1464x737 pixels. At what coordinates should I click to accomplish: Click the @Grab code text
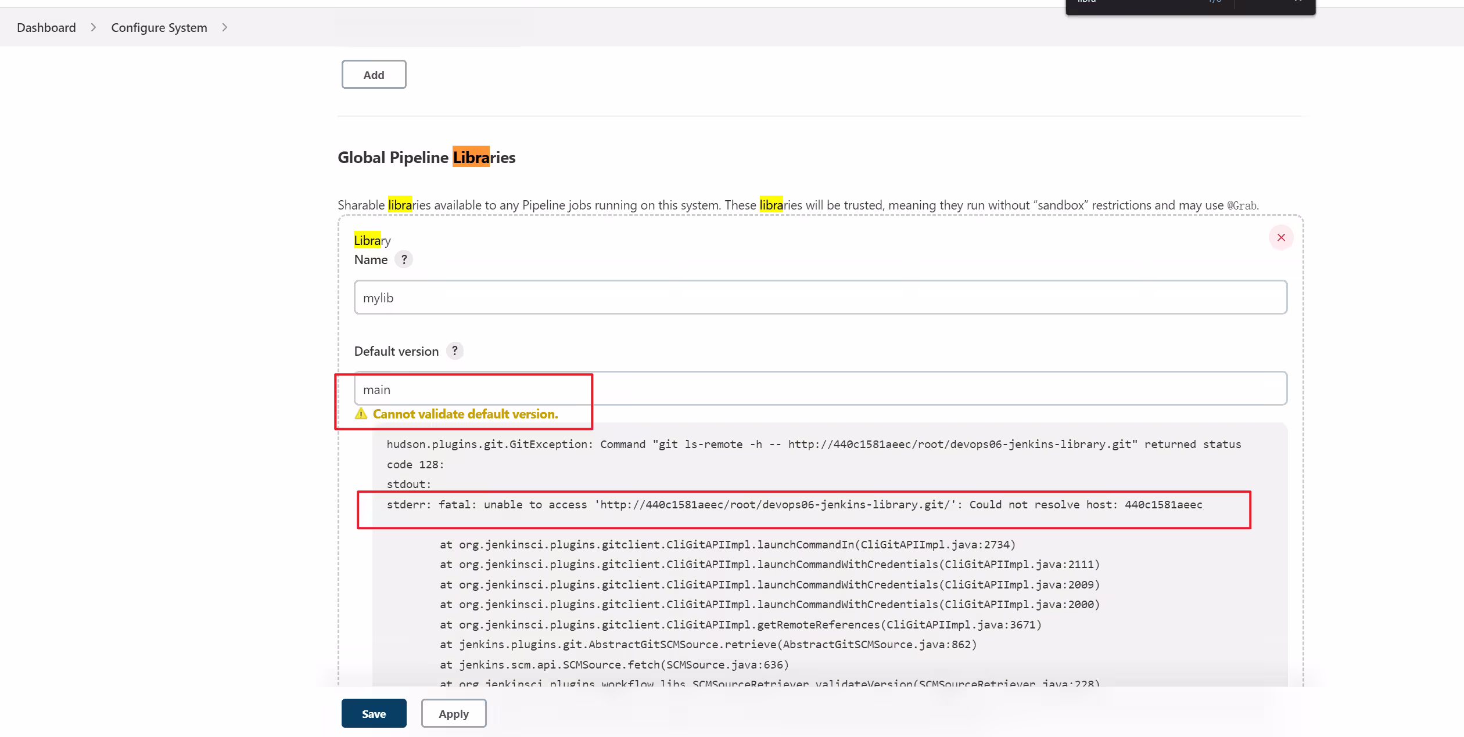[x=1242, y=205]
